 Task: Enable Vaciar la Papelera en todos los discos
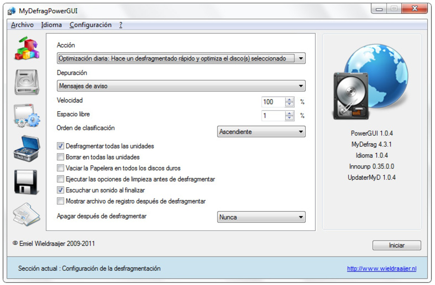click(60, 168)
